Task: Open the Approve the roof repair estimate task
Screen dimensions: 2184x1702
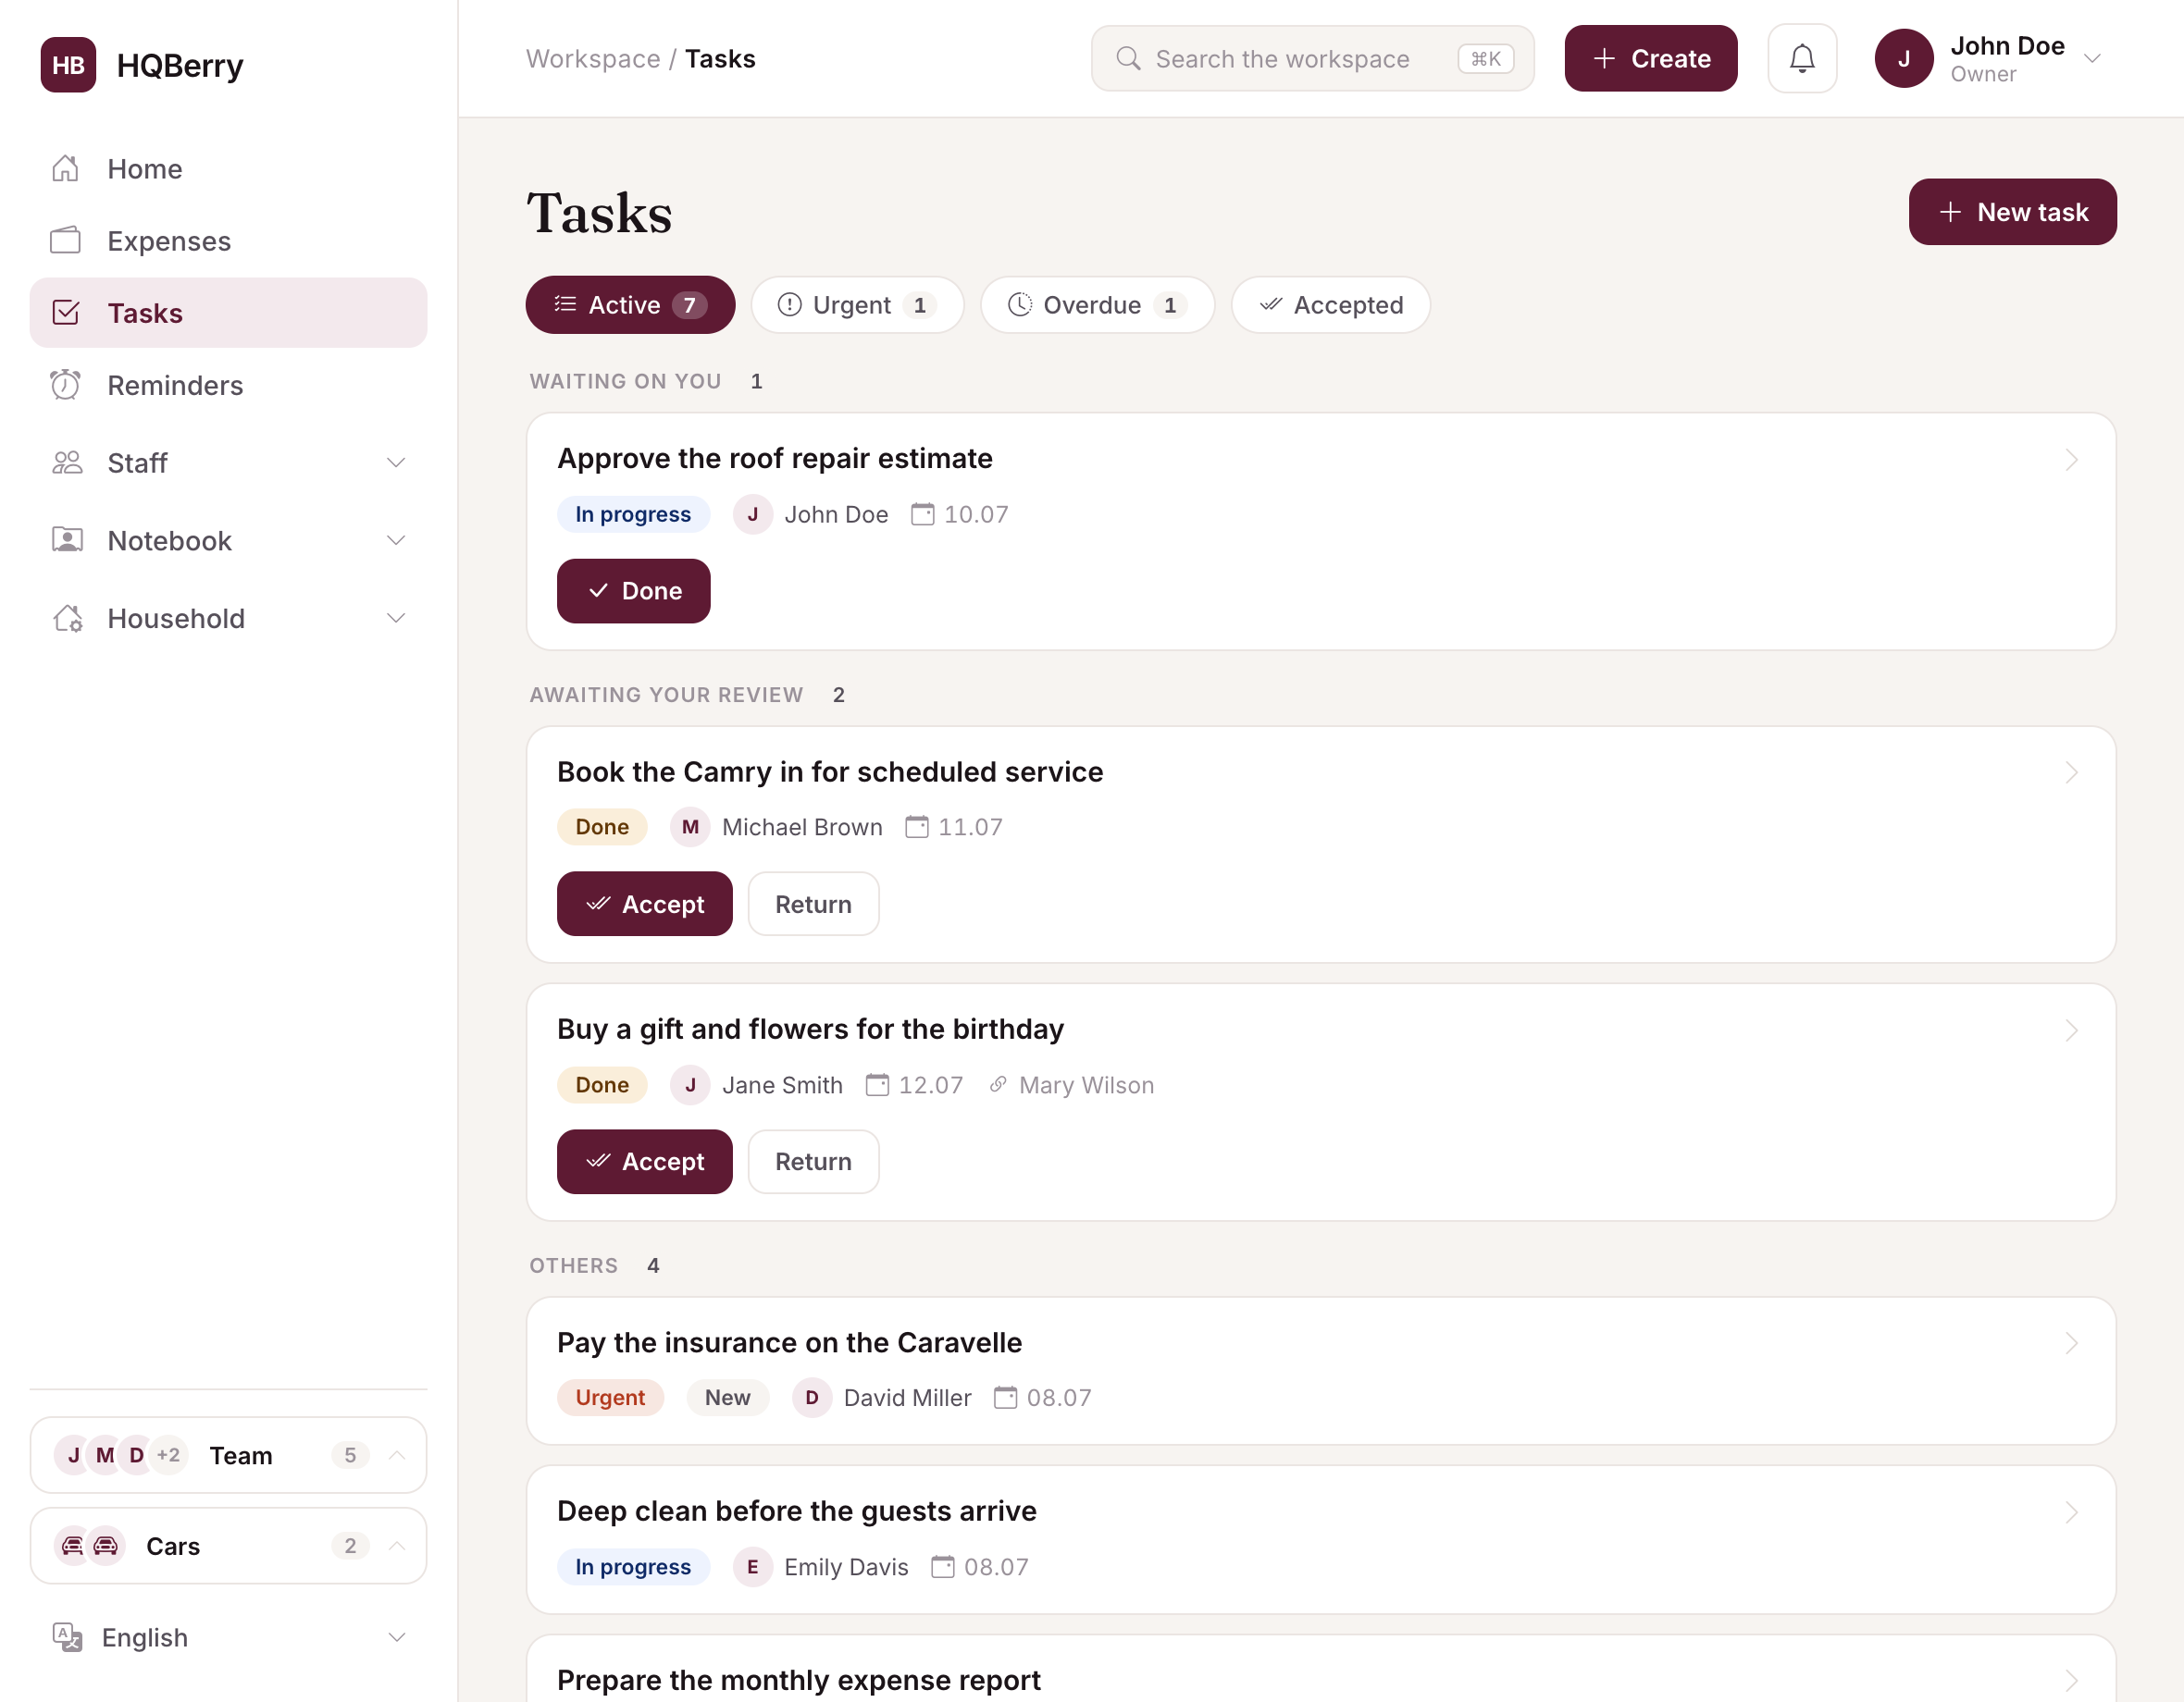Action: coord(775,459)
